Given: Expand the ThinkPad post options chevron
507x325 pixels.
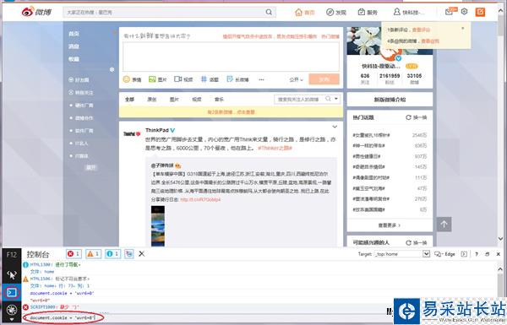Looking at the screenshot, I should (335, 127).
